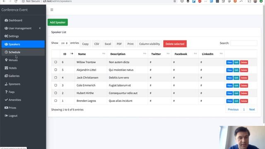Click the red Delete selected button
This screenshot has height=149, width=265.
coord(175,44)
